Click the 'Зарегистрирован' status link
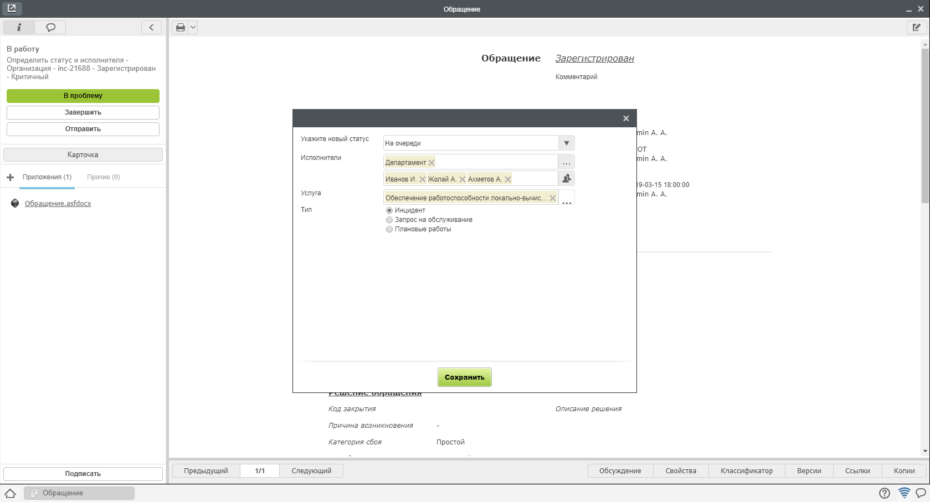 [x=595, y=58]
